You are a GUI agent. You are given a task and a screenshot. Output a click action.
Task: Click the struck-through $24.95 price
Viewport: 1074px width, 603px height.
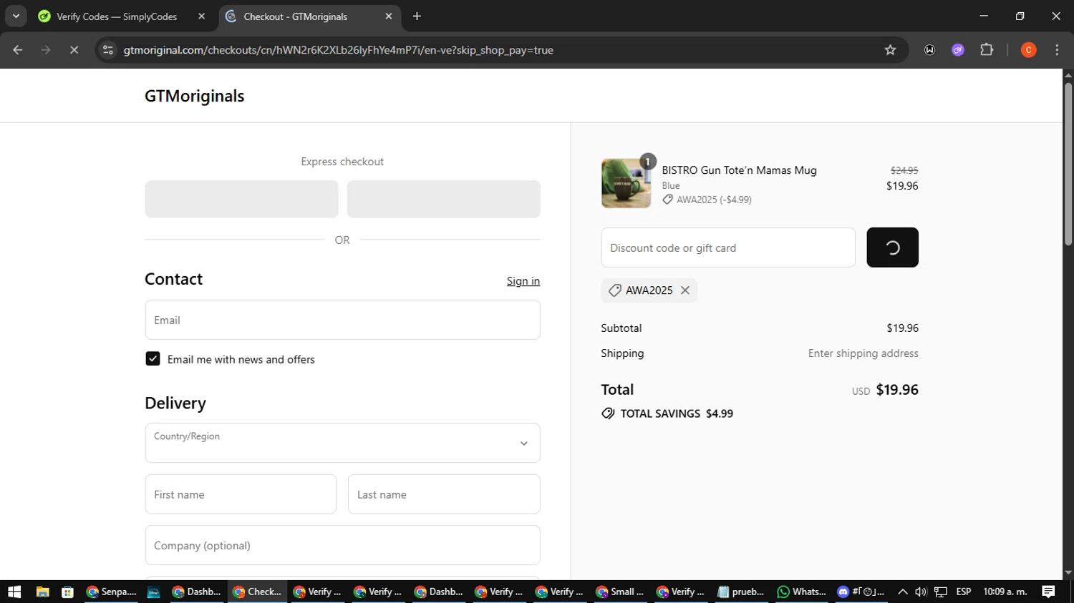904,170
